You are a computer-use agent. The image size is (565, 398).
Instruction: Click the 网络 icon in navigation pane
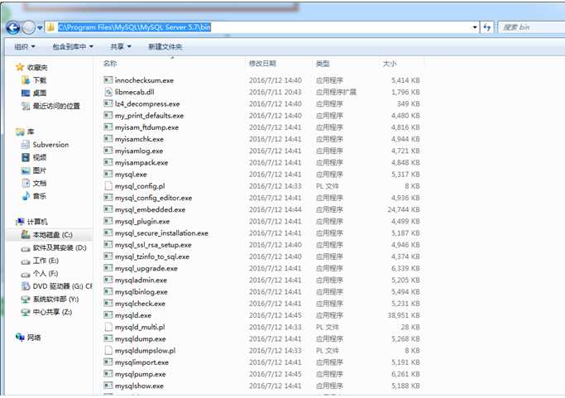click(x=20, y=337)
